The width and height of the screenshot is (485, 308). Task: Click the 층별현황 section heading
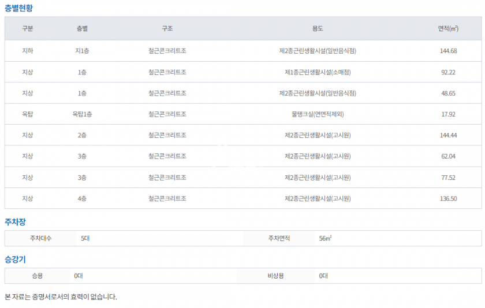tap(20, 8)
